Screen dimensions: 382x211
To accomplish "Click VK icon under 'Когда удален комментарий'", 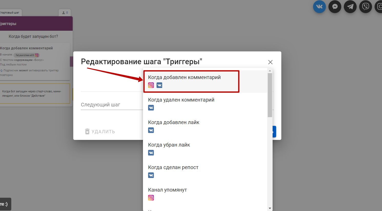I will (151, 108).
